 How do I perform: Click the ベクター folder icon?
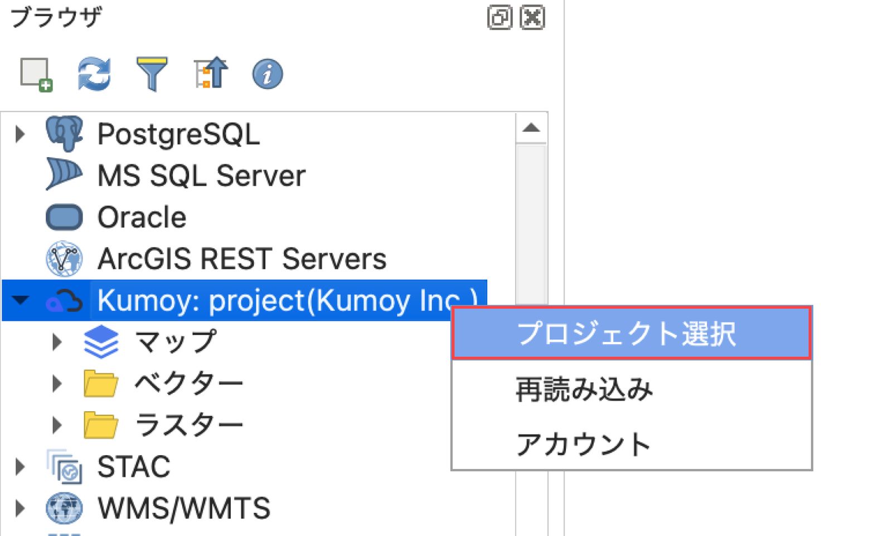101,383
